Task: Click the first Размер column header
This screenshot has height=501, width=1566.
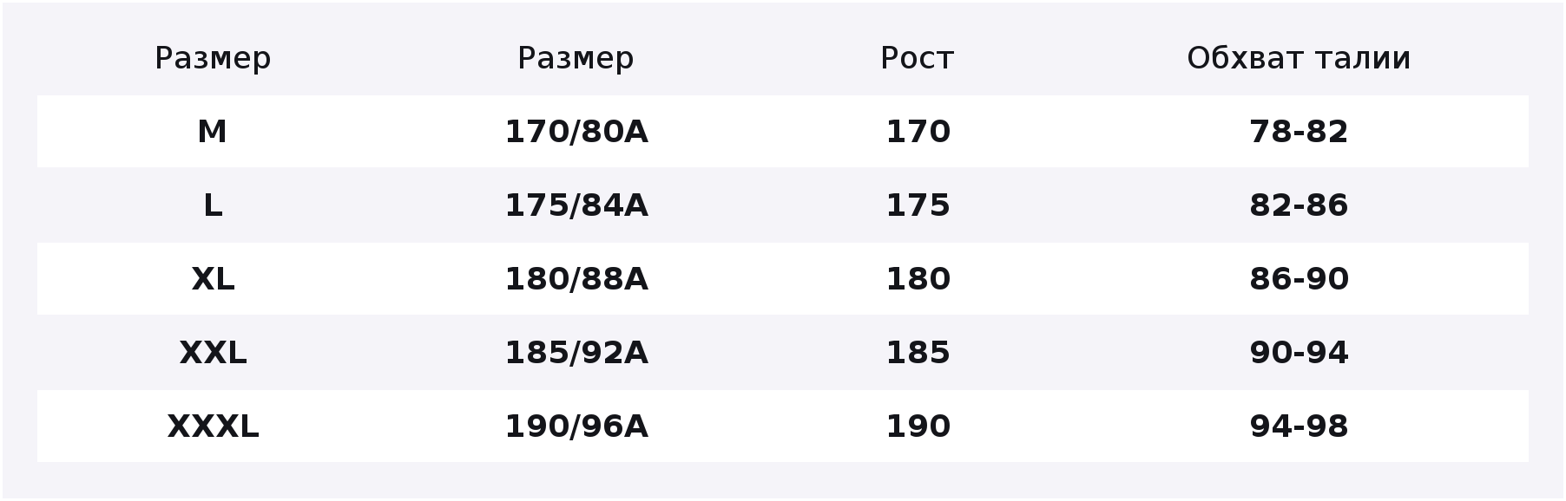Action: (213, 59)
